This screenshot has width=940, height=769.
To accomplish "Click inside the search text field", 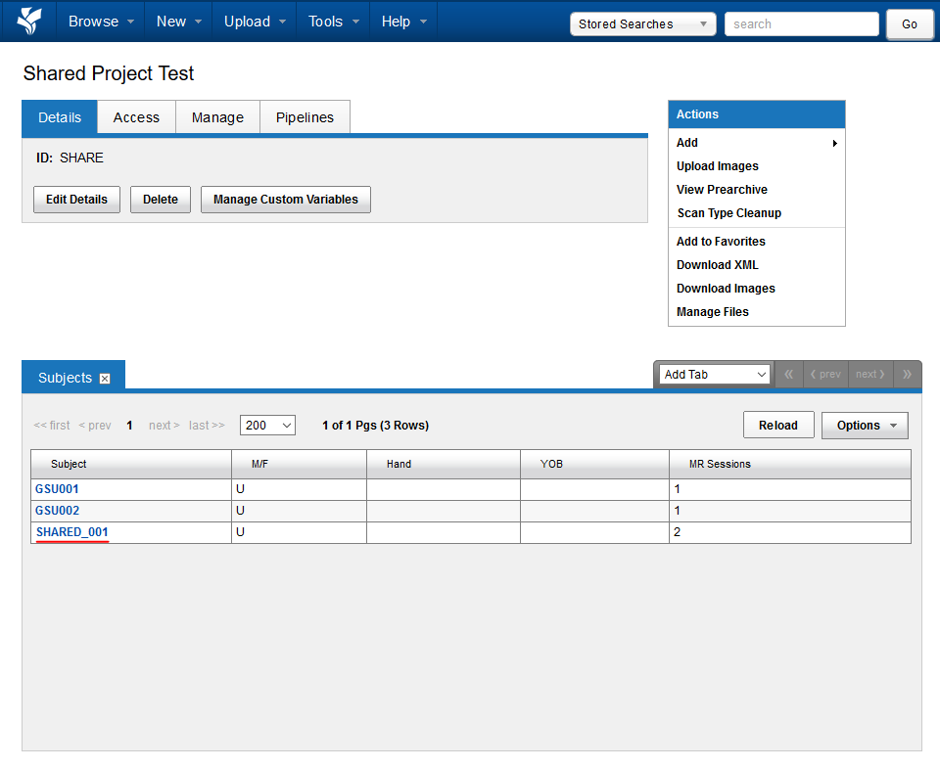I will (801, 24).
